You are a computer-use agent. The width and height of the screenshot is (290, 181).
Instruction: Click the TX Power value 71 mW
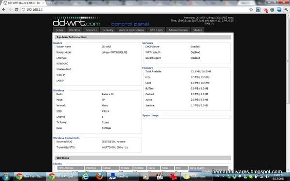click(105, 122)
